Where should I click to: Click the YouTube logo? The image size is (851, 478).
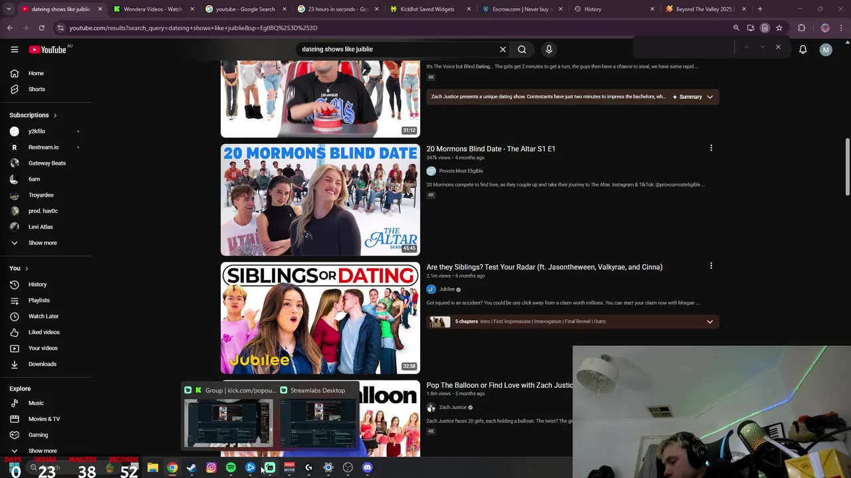(48, 50)
